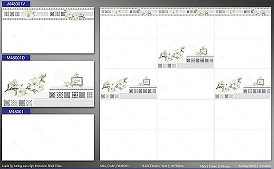
Task: Select the M48001V border tile thumbnail
Action: coord(48,30)
